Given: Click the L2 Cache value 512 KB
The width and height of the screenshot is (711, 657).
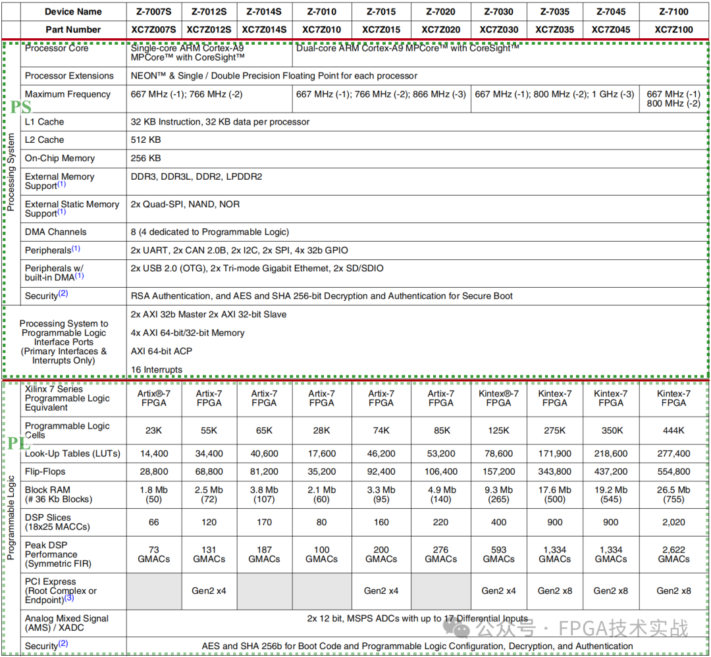Looking at the screenshot, I should 145,140.
